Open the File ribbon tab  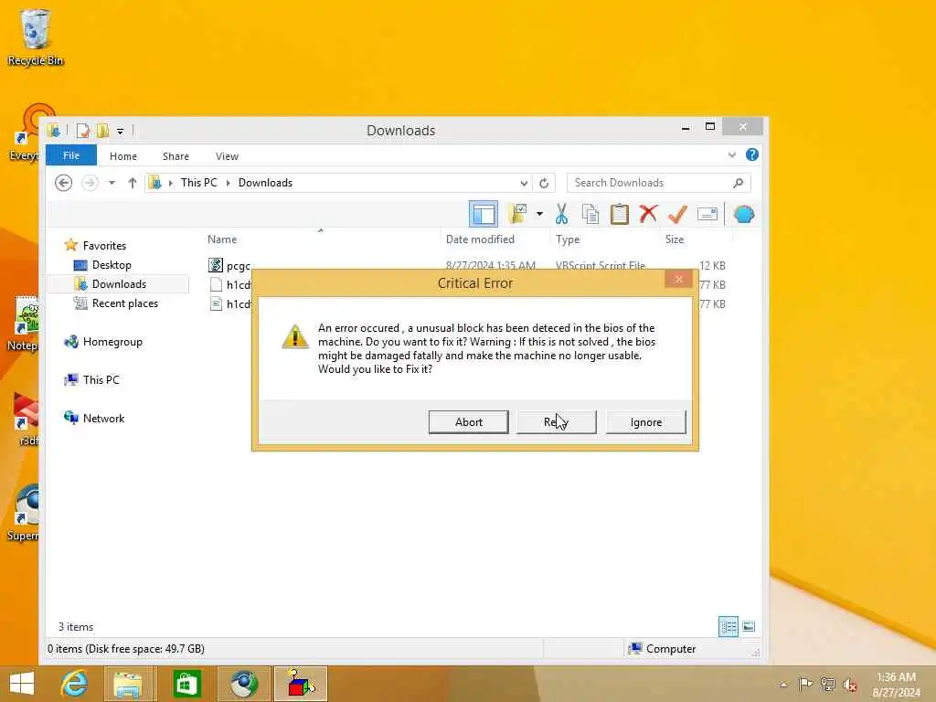click(71, 155)
